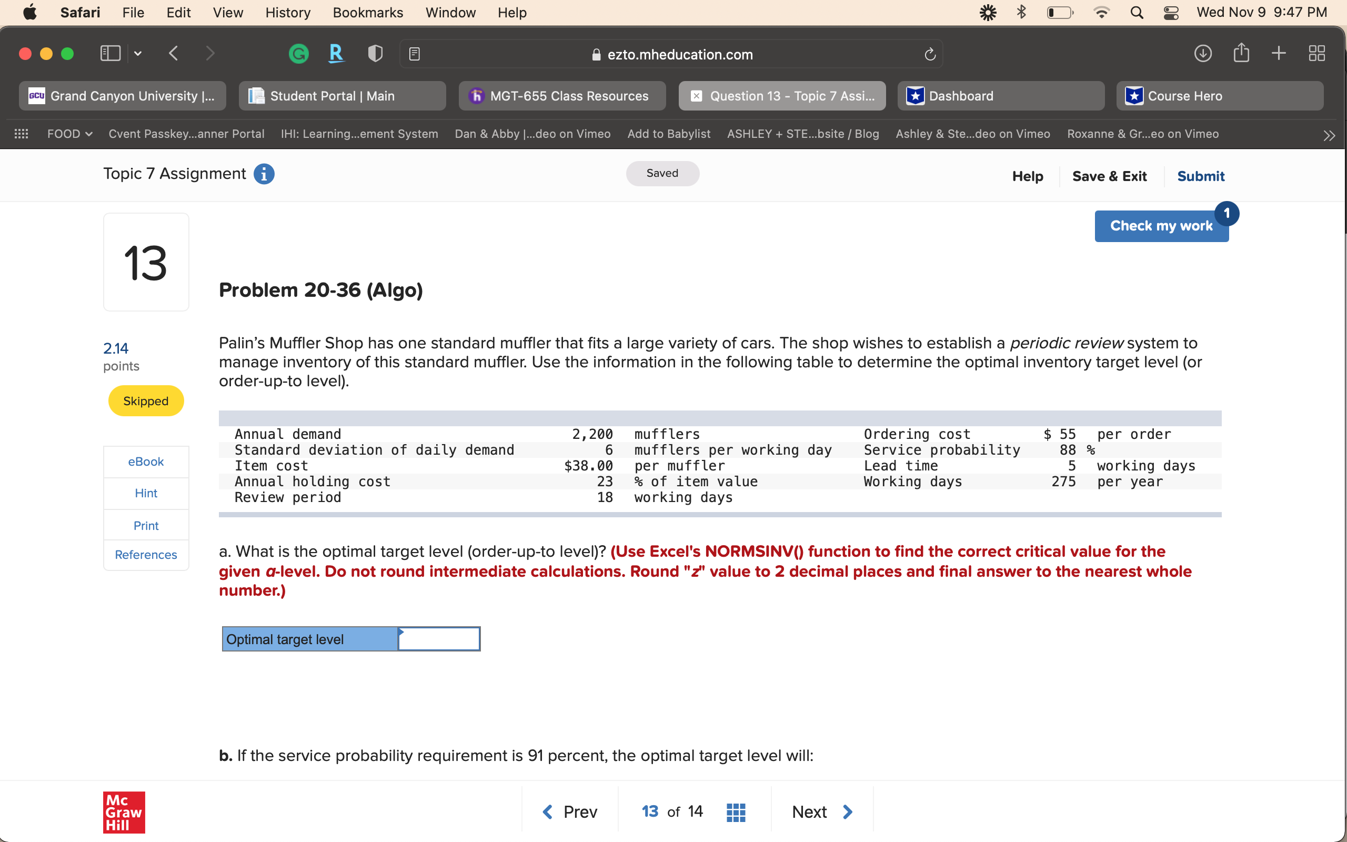Click the Safari reload page icon
Screen dimensions: 1347x842
tap(930, 54)
